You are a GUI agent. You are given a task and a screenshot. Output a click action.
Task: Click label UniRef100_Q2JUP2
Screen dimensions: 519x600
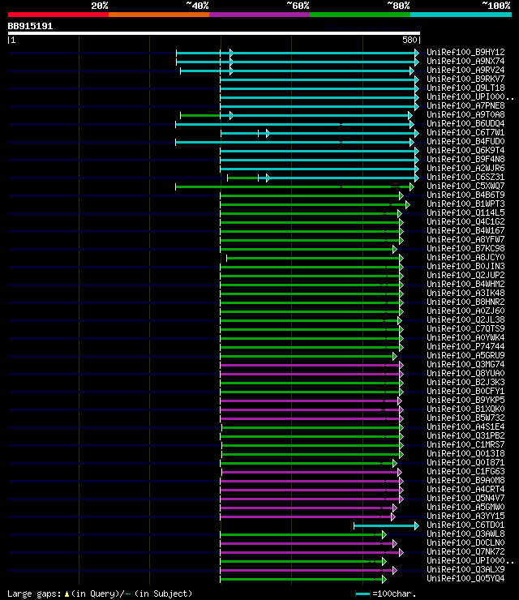click(x=465, y=275)
